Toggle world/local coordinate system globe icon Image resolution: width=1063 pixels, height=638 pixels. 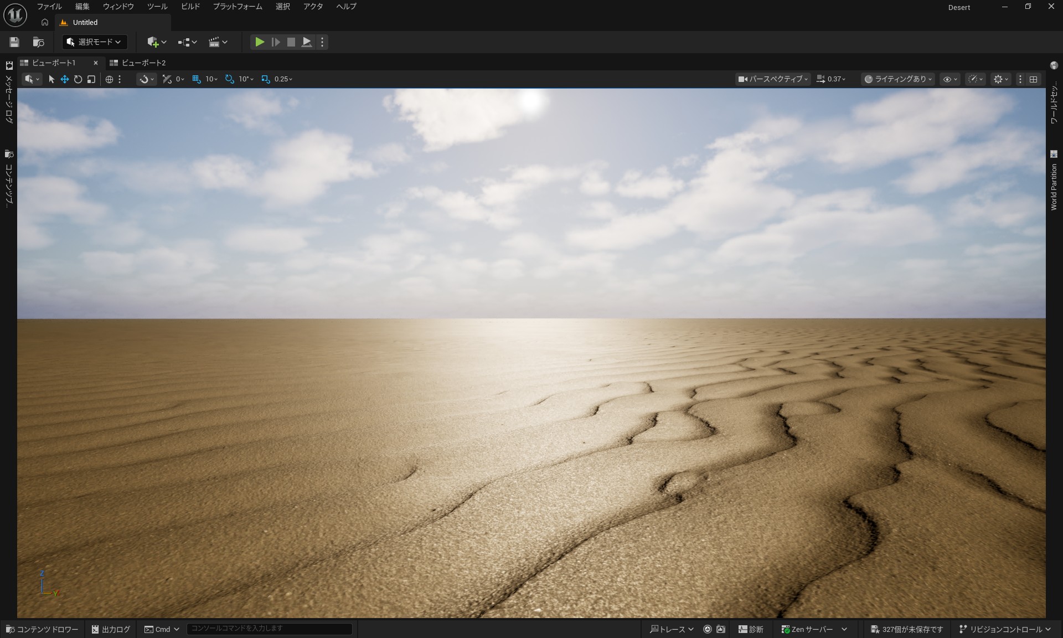[x=109, y=79]
